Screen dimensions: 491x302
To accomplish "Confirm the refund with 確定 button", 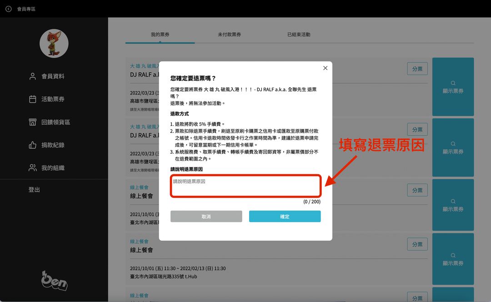I will pos(285,216).
